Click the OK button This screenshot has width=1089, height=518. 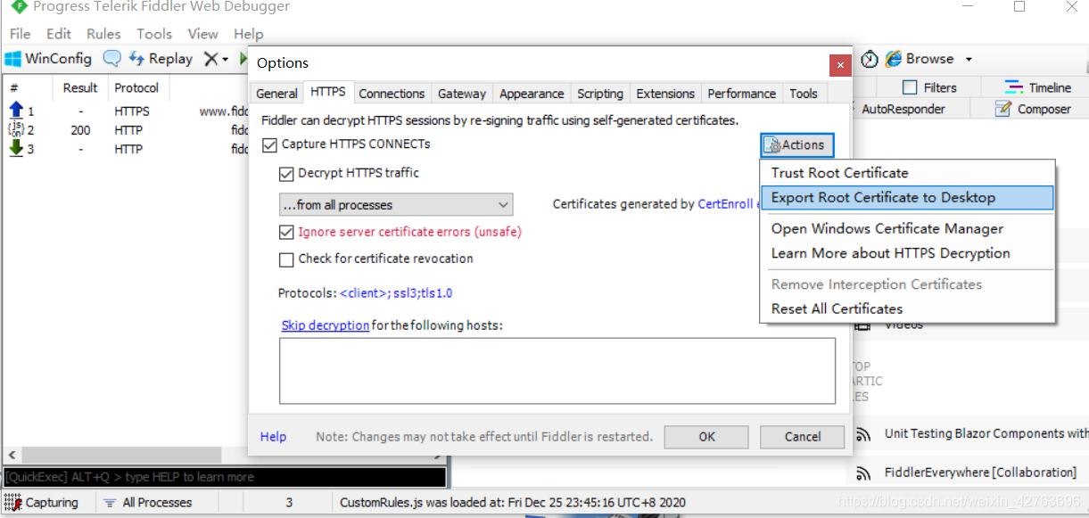click(x=706, y=437)
